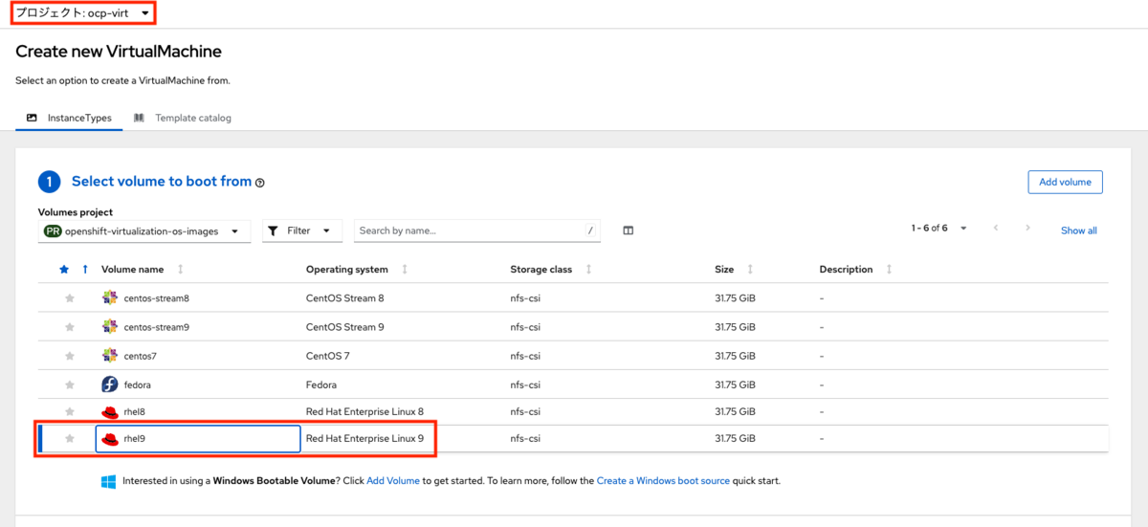Click the centos-stream8 CentOS logo icon
The width and height of the screenshot is (1148, 527).
coord(110,298)
